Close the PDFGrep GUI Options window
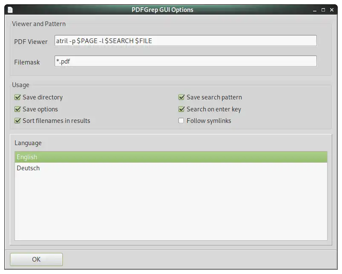The width and height of the screenshot is (342, 274). tap(332, 10)
